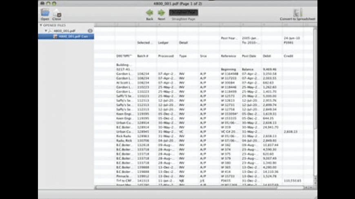Image resolution: width=355 pixels, height=199 pixels.
Task: Click the 'Trf to CRF' name cell
Action: (x=124, y=181)
